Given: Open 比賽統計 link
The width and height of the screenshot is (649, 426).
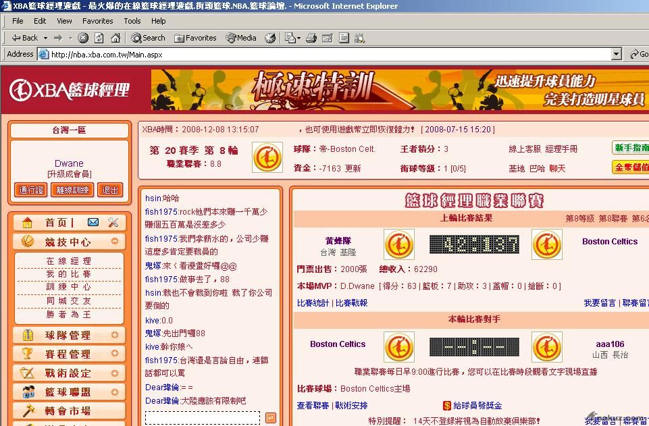Looking at the screenshot, I should pos(313,302).
